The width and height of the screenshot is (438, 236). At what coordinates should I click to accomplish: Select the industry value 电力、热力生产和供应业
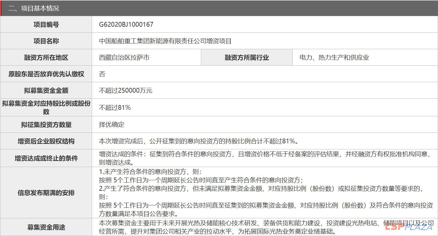[x=334, y=58]
